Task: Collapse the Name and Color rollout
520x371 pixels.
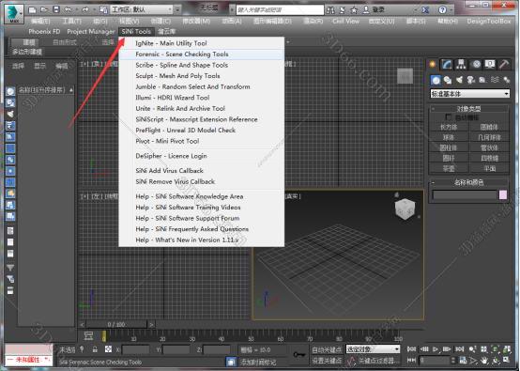Action: coord(433,182)
